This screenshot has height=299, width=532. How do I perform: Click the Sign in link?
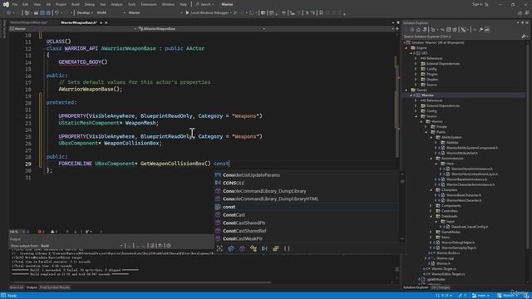[478, 4]
